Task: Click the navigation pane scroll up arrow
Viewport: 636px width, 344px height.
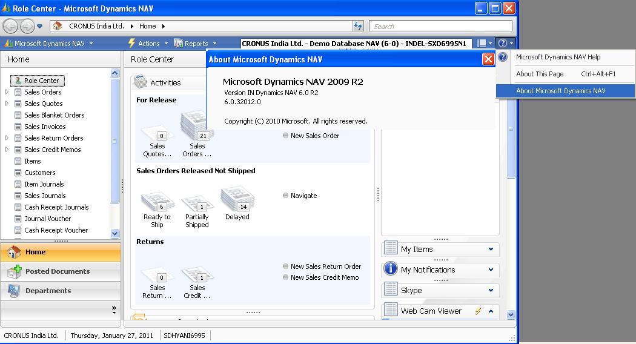Action: (x=115, y=73)
